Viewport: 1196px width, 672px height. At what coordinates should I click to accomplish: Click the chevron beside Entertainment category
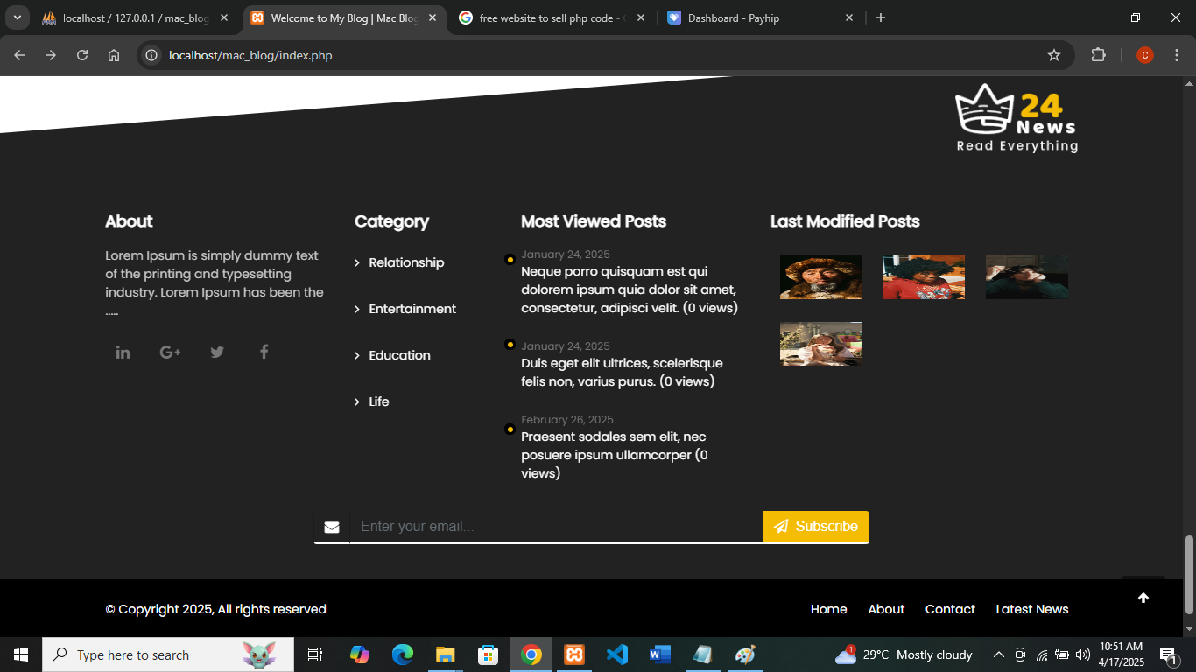tap(357, 310)
